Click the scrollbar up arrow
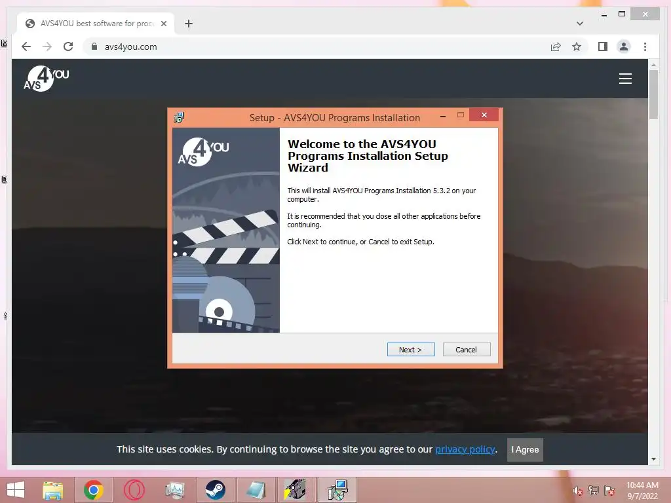This screenshot has width=671, height=503. point(653,65)
